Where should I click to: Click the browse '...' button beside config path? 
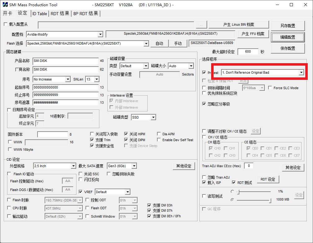pos(201,25)
